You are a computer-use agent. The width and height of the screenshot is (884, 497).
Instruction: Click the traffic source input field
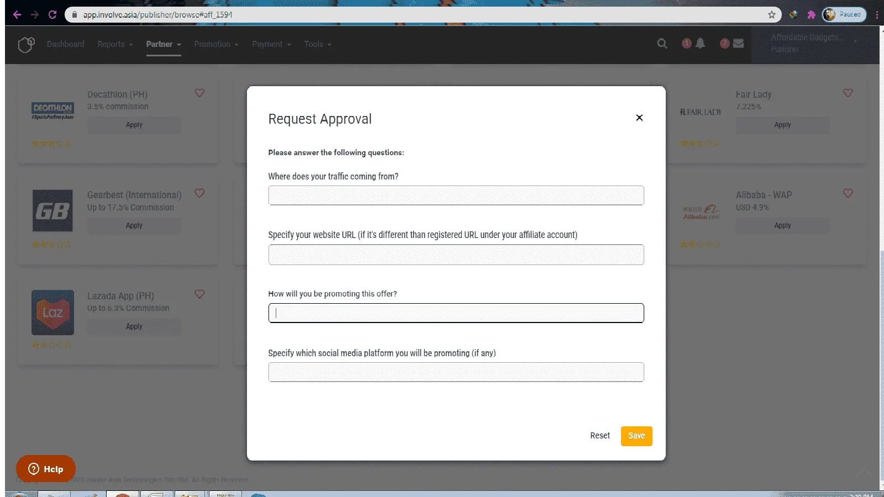pos(456,195)
